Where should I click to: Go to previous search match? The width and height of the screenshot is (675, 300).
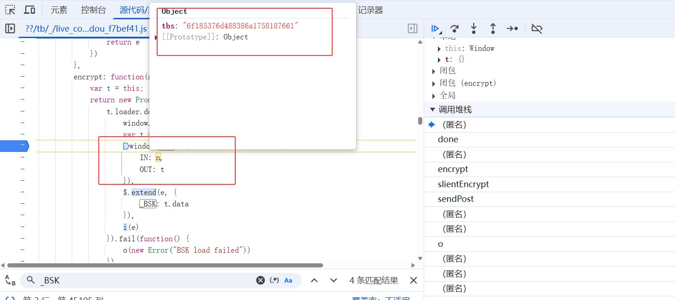314,280
